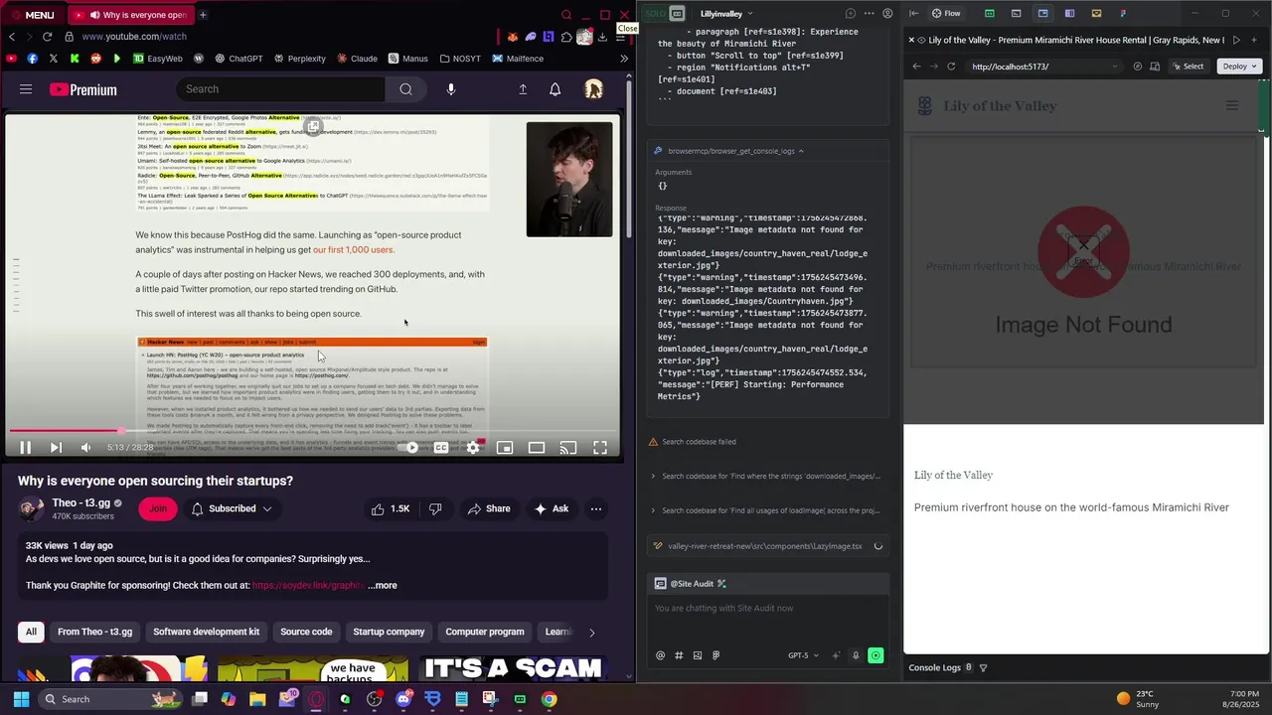Open GPT-5 model selector dropdown
Screen dimensions: 1272x715
tap(803, 655)
